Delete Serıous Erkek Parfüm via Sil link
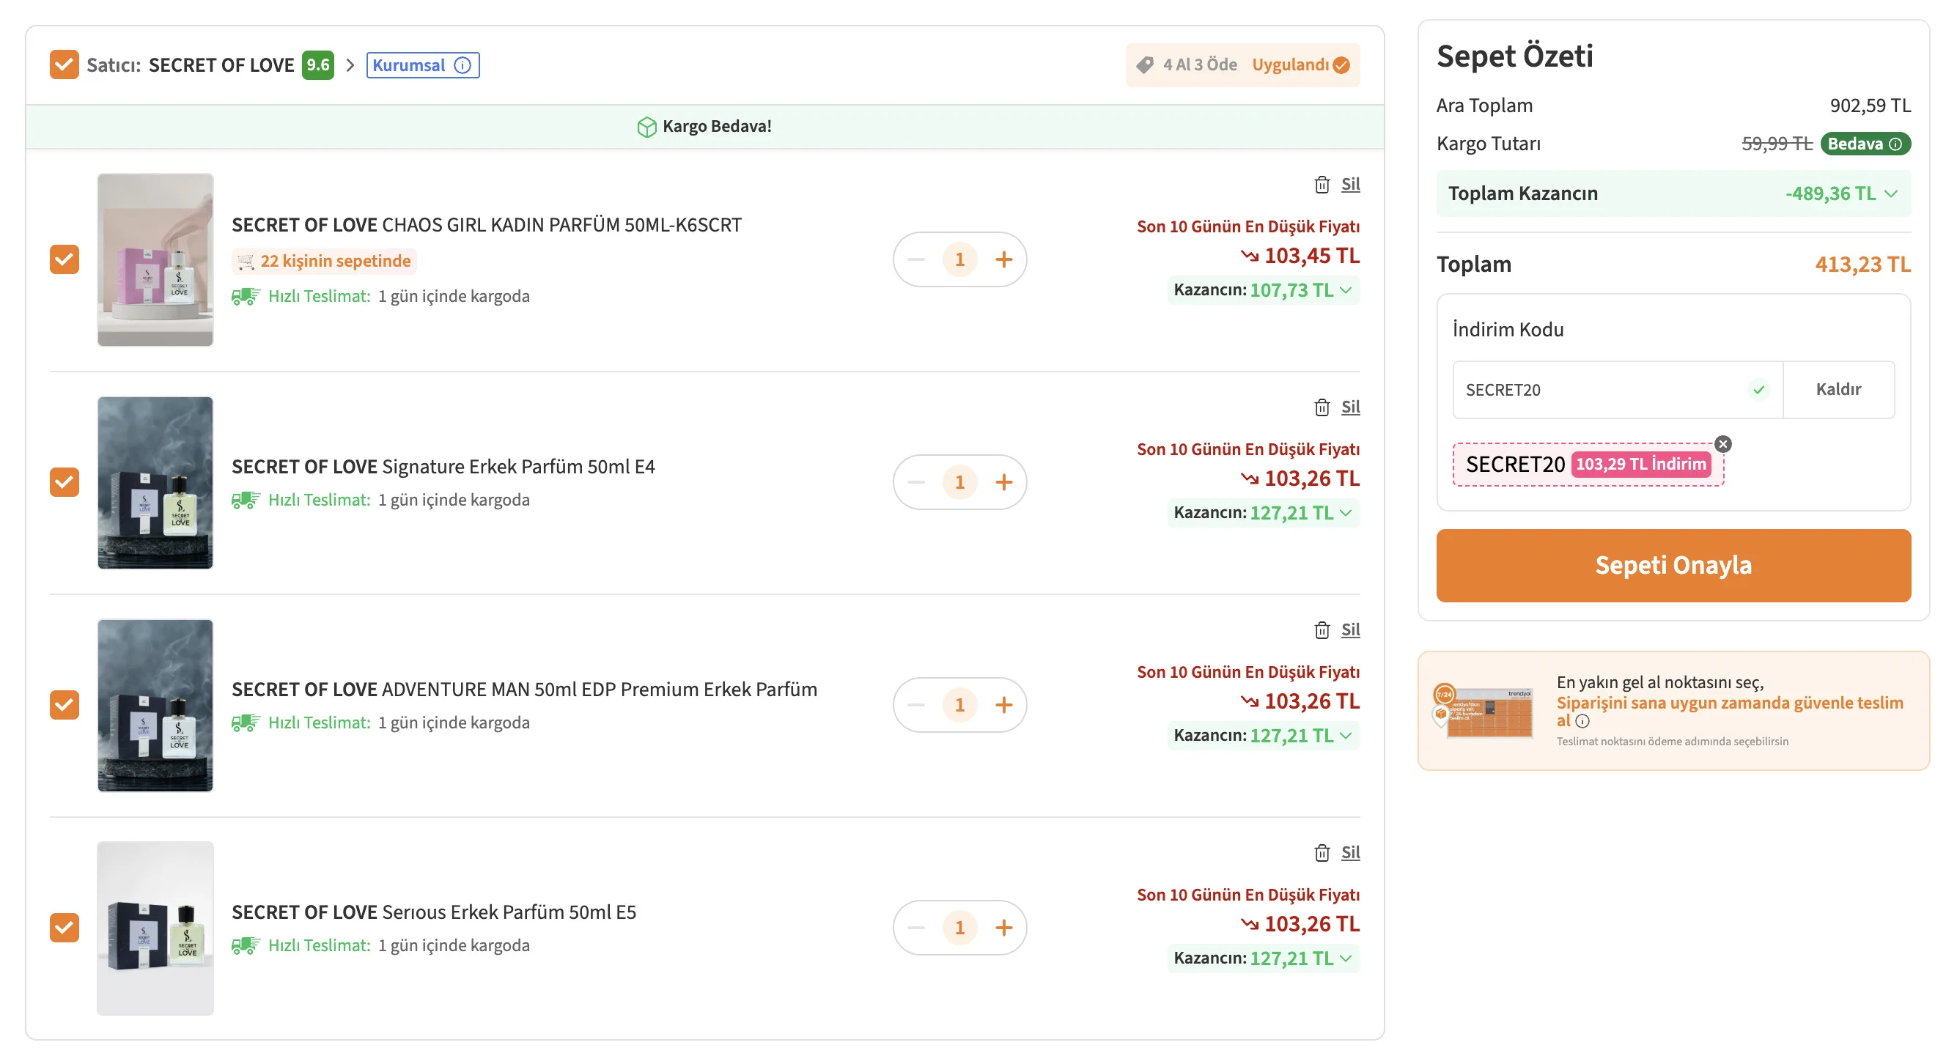 pos(1350,853)
